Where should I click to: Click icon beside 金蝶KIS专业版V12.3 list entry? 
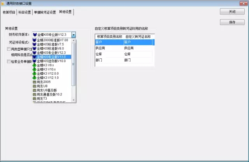35,53
